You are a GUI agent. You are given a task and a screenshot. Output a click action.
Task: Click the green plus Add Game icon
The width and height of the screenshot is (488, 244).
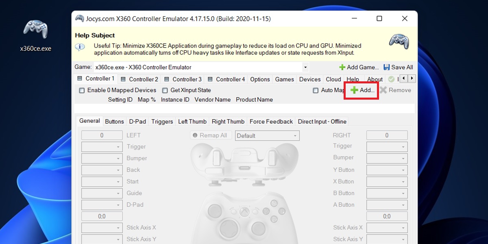tap(342, 68)
